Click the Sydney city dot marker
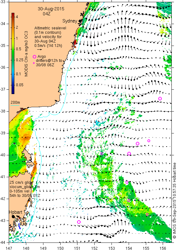 80,21
